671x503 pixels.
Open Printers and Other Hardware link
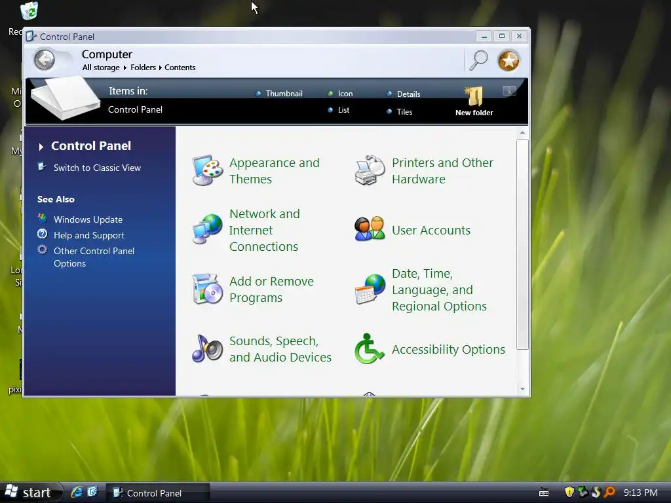click(x=442, y=171)
